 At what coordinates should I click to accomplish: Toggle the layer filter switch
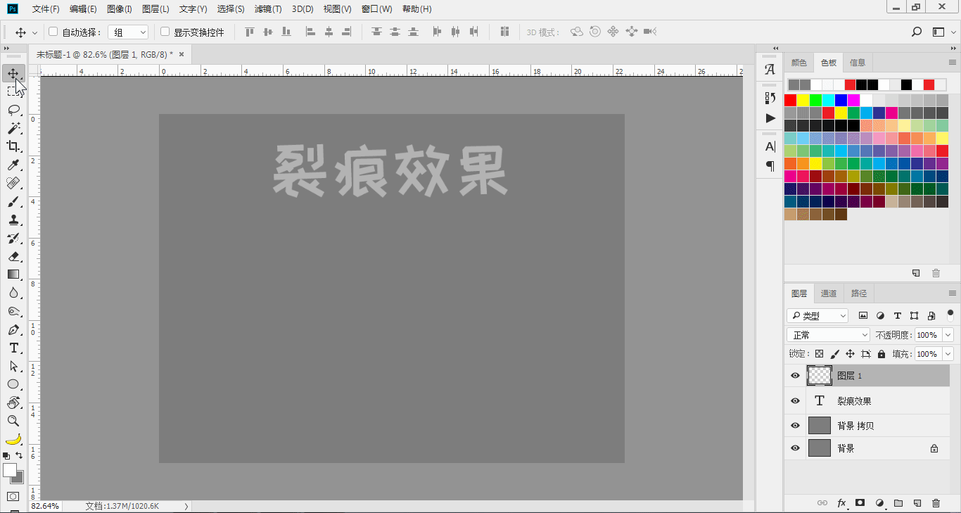coord(950,315)
